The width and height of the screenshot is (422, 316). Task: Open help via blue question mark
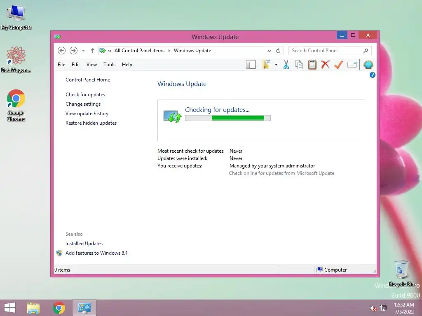pyautogui.click(x=373, y=75)
